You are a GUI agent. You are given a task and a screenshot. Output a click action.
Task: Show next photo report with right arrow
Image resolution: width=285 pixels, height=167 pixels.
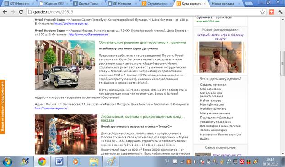[x=245, y=57]
